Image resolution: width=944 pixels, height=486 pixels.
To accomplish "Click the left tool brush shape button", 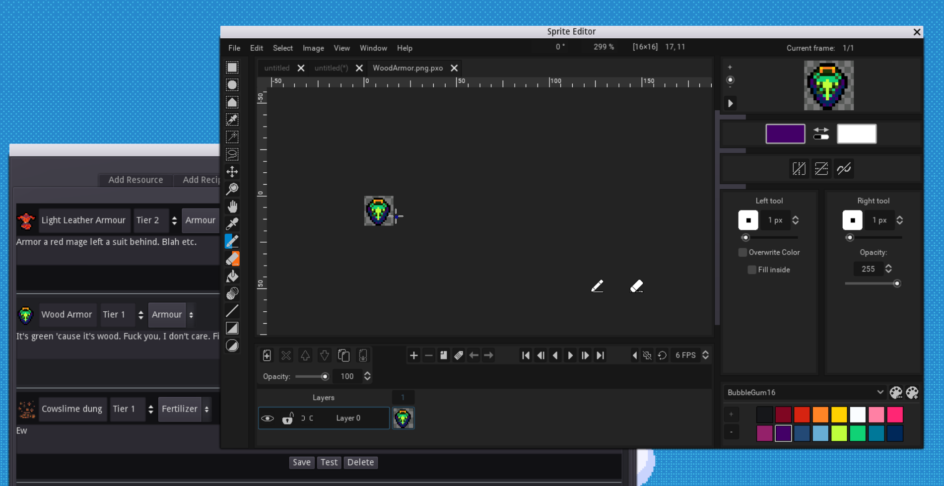I will point(748,220).
